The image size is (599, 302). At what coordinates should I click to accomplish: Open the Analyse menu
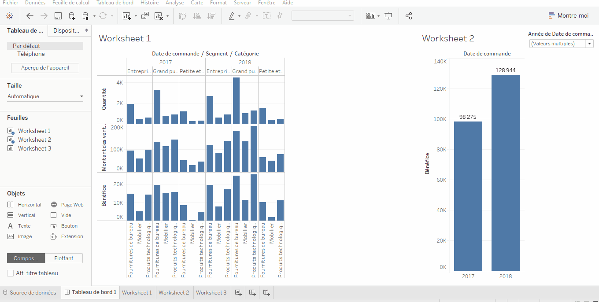click(174, 3)
